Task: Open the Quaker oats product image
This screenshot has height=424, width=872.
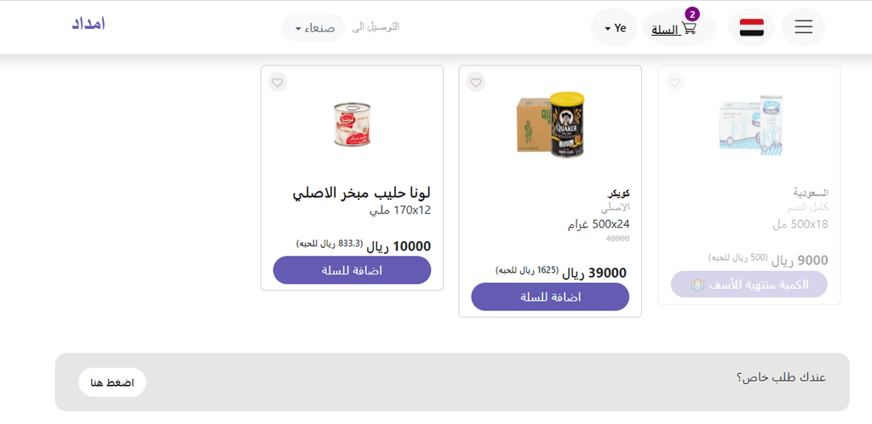Action: (551, 124)
